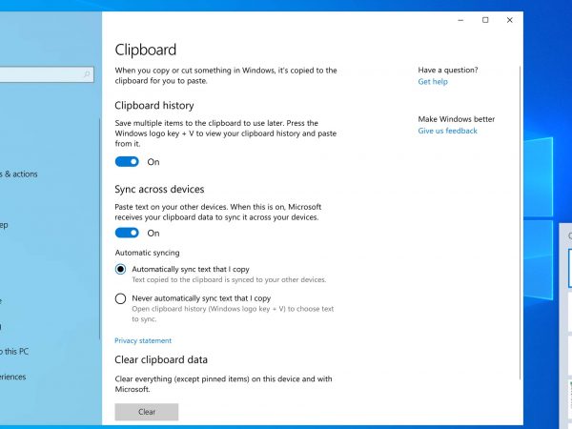Image resolution: width=572 pixels, height=429 pixels.
Task: Focus the Find a setting search box
Action: point(45,74)
